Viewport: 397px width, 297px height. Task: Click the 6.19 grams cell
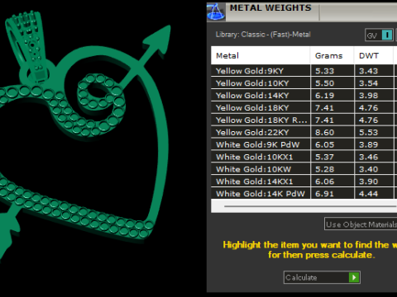(332, 96)
